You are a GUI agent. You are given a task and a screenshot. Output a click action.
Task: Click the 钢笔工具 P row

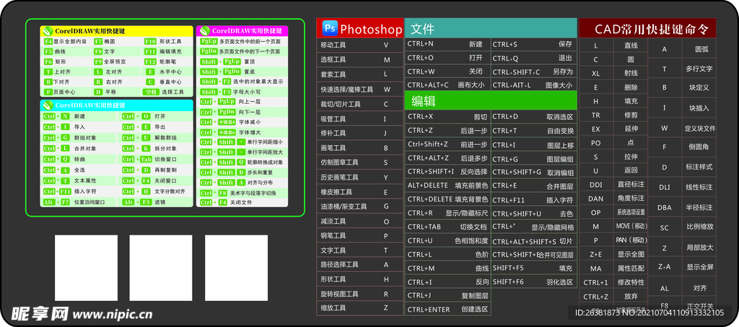(x=360, y=235)
